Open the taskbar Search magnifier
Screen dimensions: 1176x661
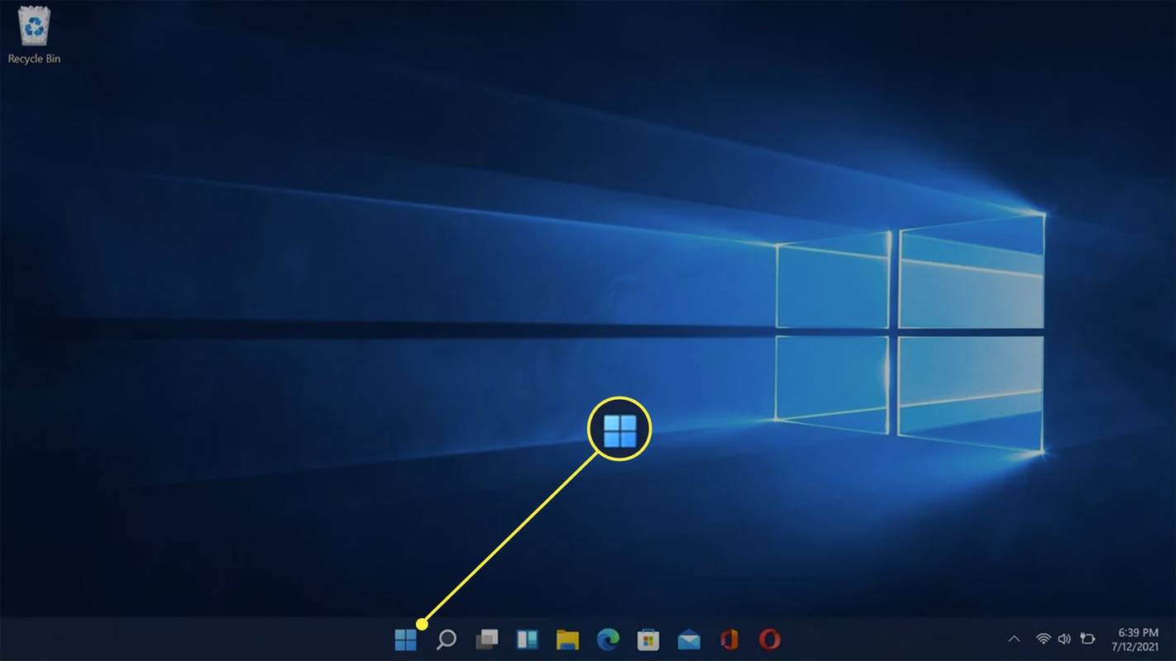click(x=446, y=640)
